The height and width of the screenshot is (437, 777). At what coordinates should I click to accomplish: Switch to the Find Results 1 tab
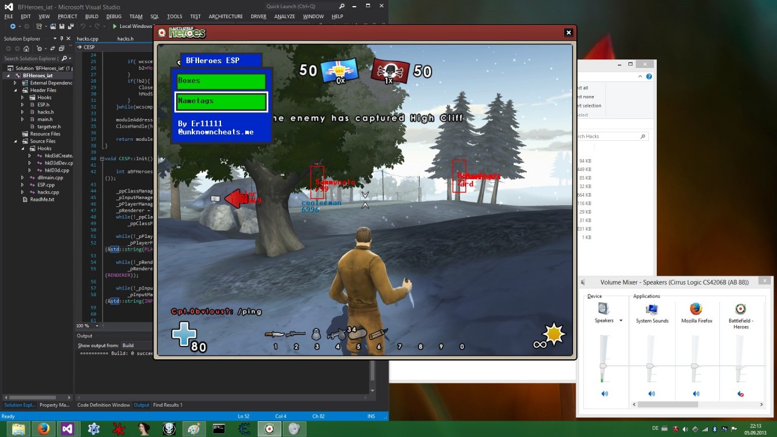[x=168, y=405]
